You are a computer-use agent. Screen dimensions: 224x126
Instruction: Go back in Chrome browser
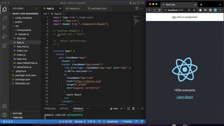(149, 10)
